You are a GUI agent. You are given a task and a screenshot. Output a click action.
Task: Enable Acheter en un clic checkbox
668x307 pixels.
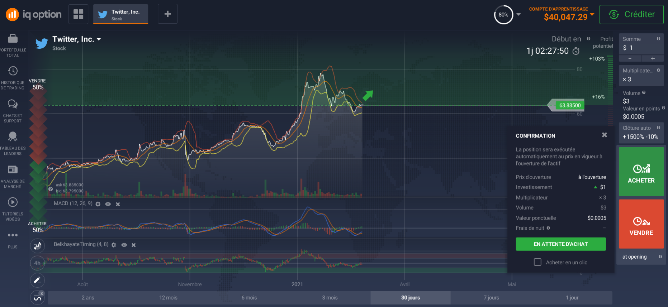[537, 262]
